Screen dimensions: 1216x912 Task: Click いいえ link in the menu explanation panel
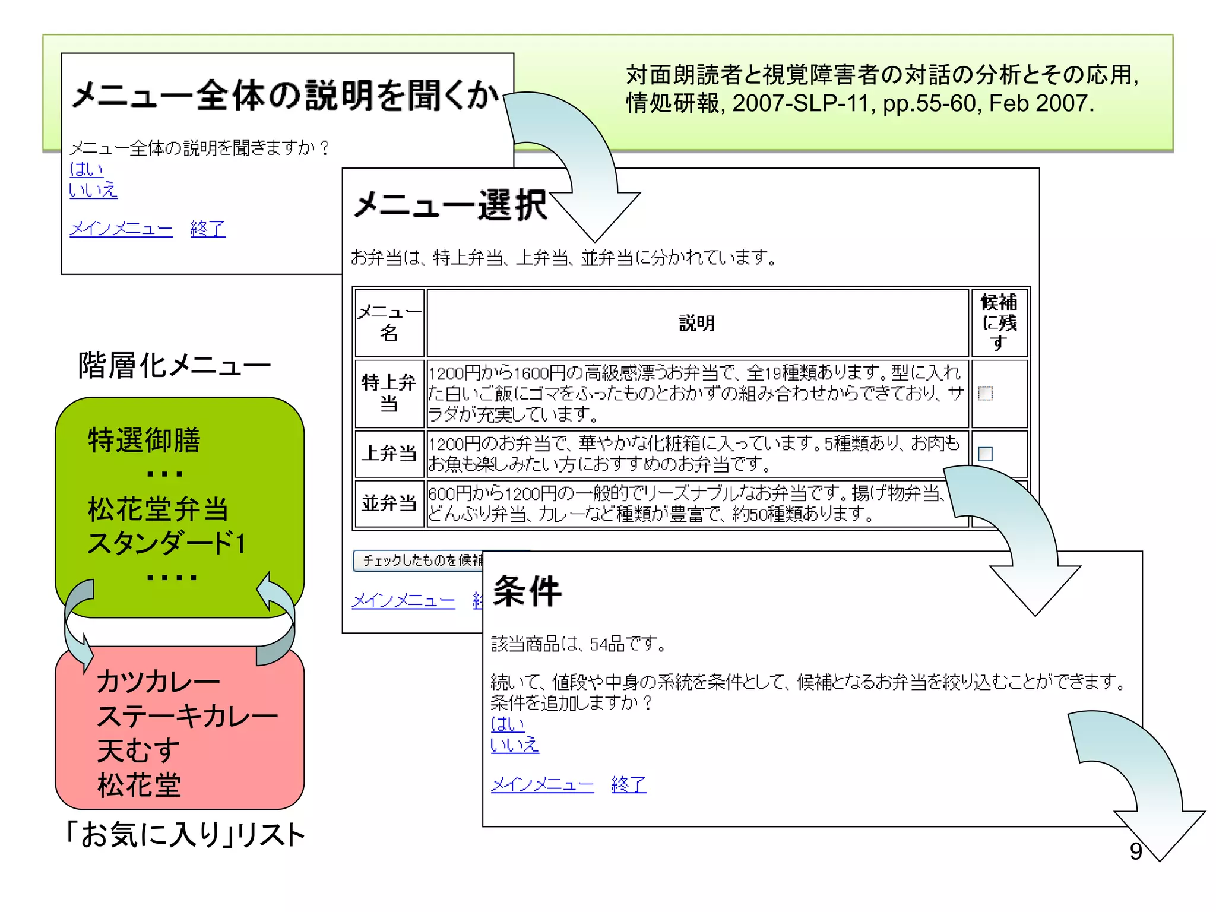click(93, 190)
